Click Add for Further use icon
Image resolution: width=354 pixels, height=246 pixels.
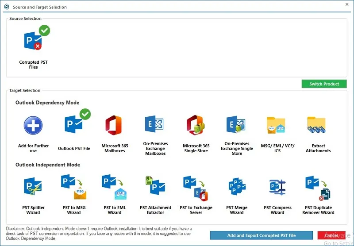pyautogui.click(x=33, y=125)
